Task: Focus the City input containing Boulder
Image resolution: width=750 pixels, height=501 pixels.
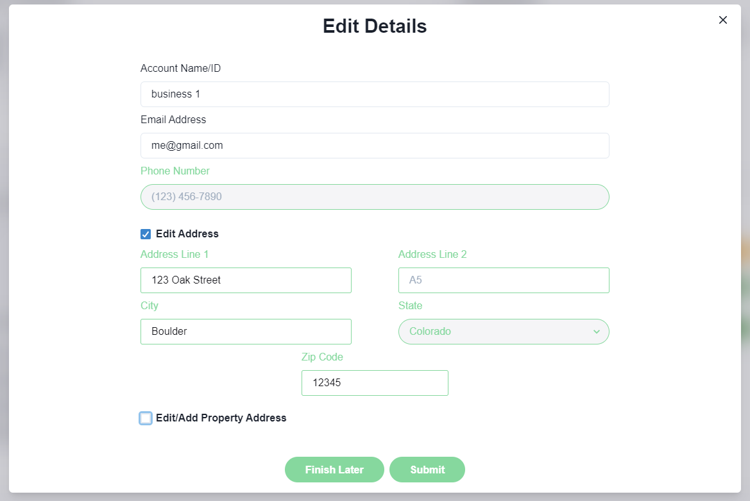Action: (x=246, y=332)
